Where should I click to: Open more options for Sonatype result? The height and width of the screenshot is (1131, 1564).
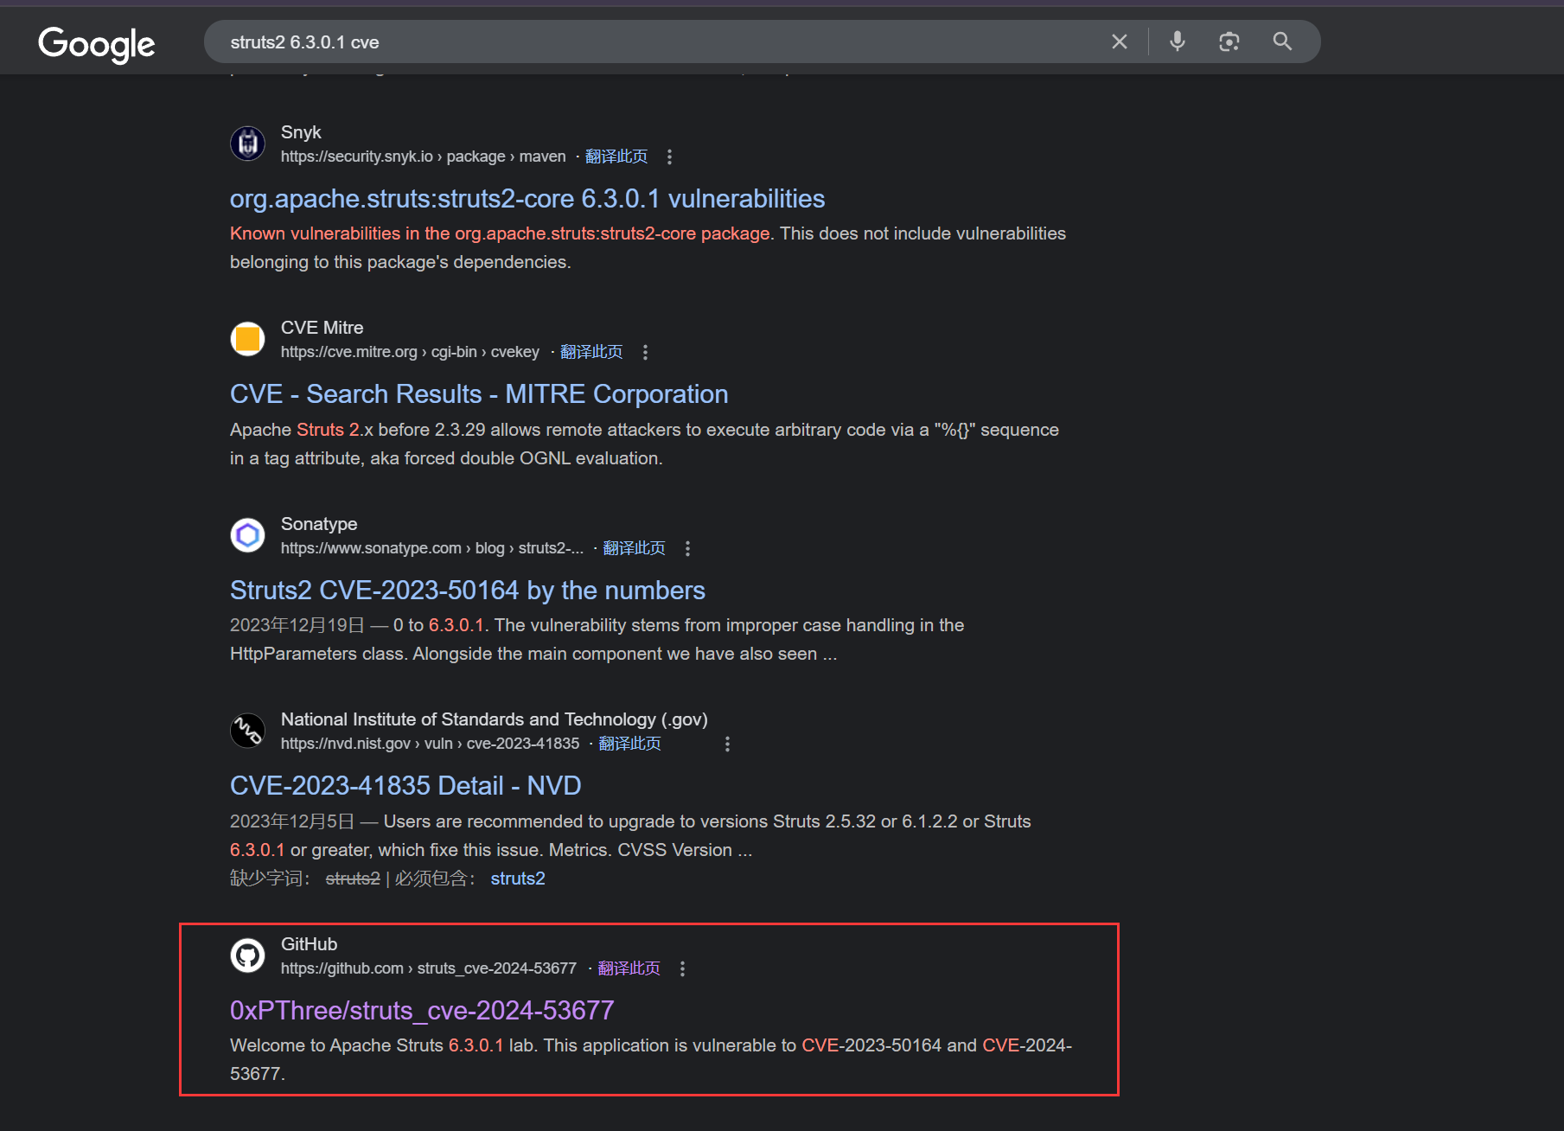pyautogui.click(x=687, y=548)
